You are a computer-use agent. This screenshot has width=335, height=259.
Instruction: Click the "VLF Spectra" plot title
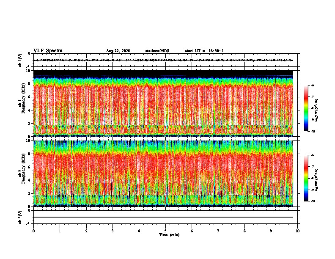(x=48, y=51)
